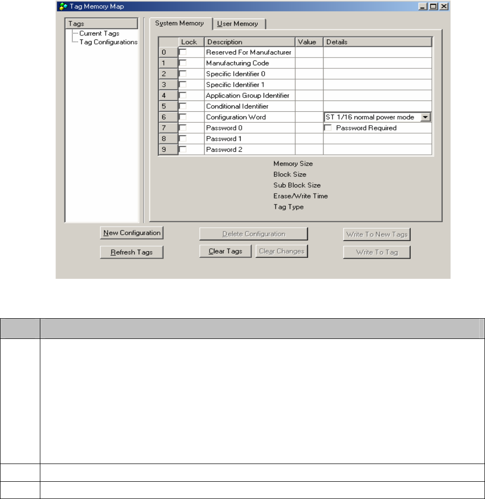The height and width of the screenshot is (499, 485).
Task: Click the Block Size label
Action: [290, 174]
